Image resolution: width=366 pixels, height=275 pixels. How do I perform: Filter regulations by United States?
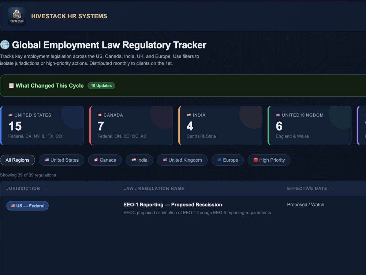(61, 160)
